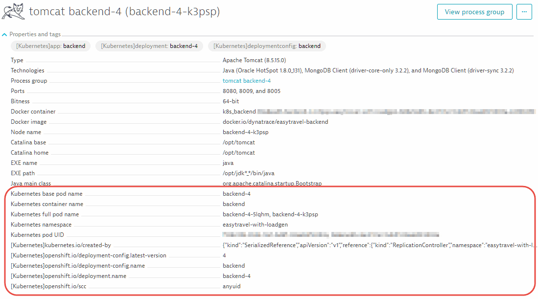
Task: Click the Node name value backend-4-k3psp
Action: (246, 132)
